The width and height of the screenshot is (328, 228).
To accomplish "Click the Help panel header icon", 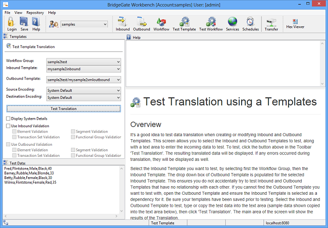I will point(129,37).
